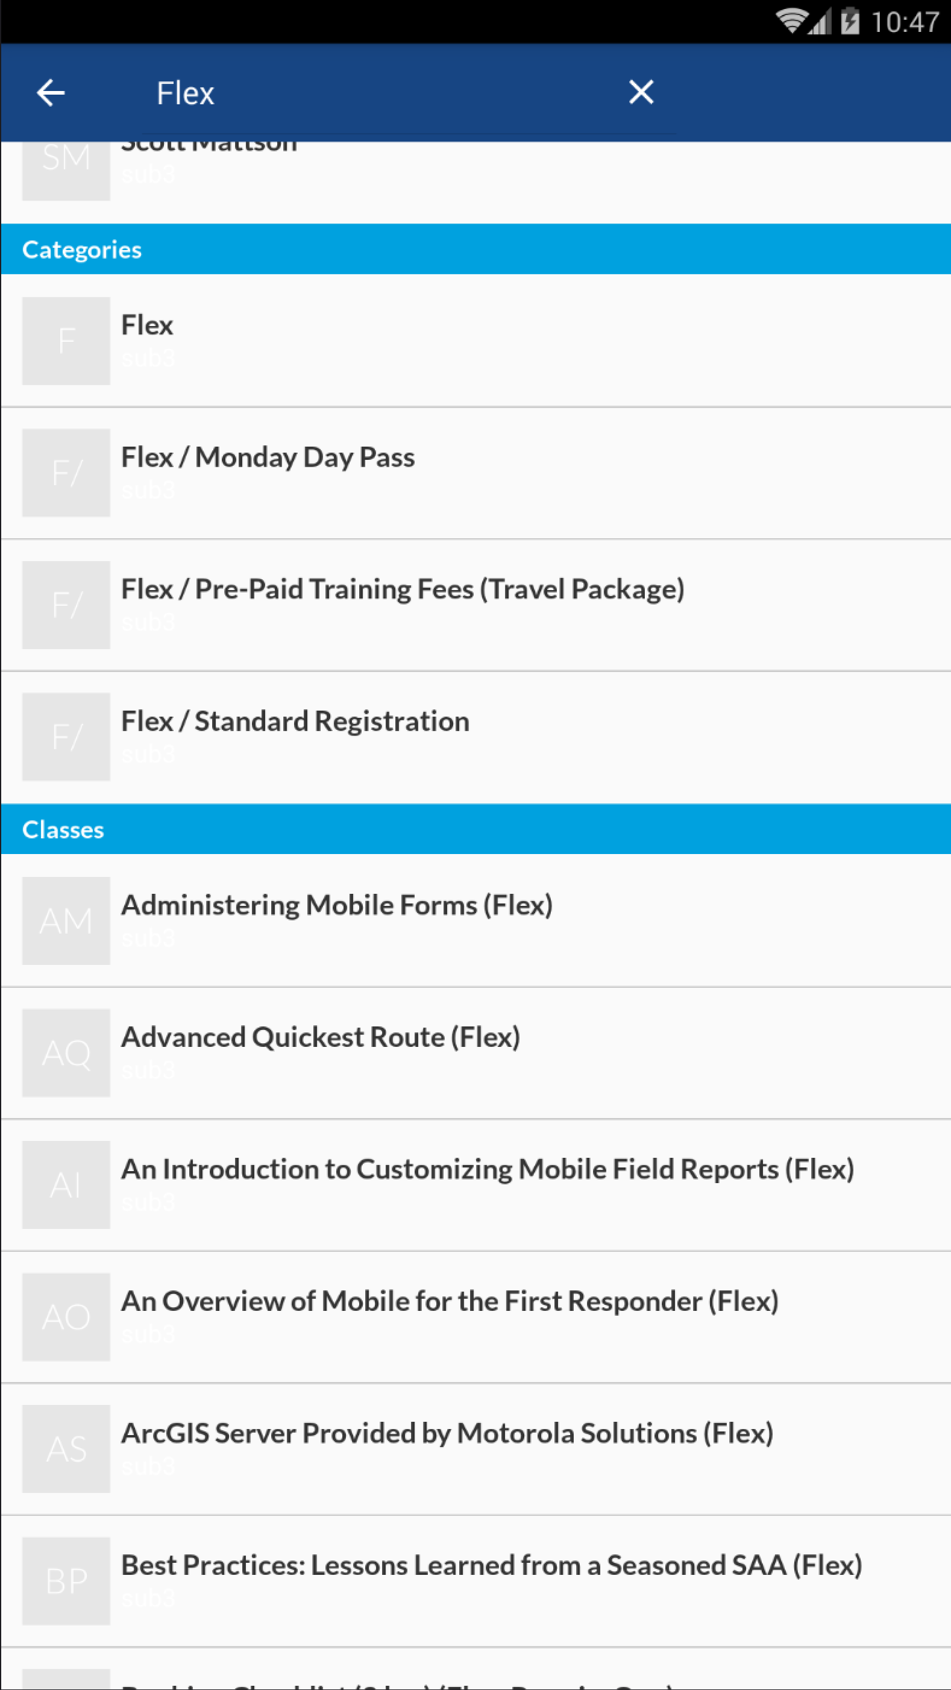Tap the F avatar for Flex category

click(x=66, y=341)
